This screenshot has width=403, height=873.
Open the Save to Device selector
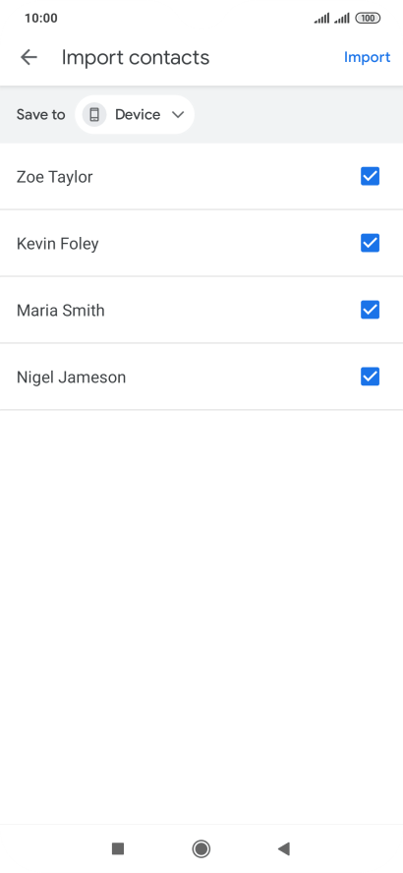click(x=135, y=115)
